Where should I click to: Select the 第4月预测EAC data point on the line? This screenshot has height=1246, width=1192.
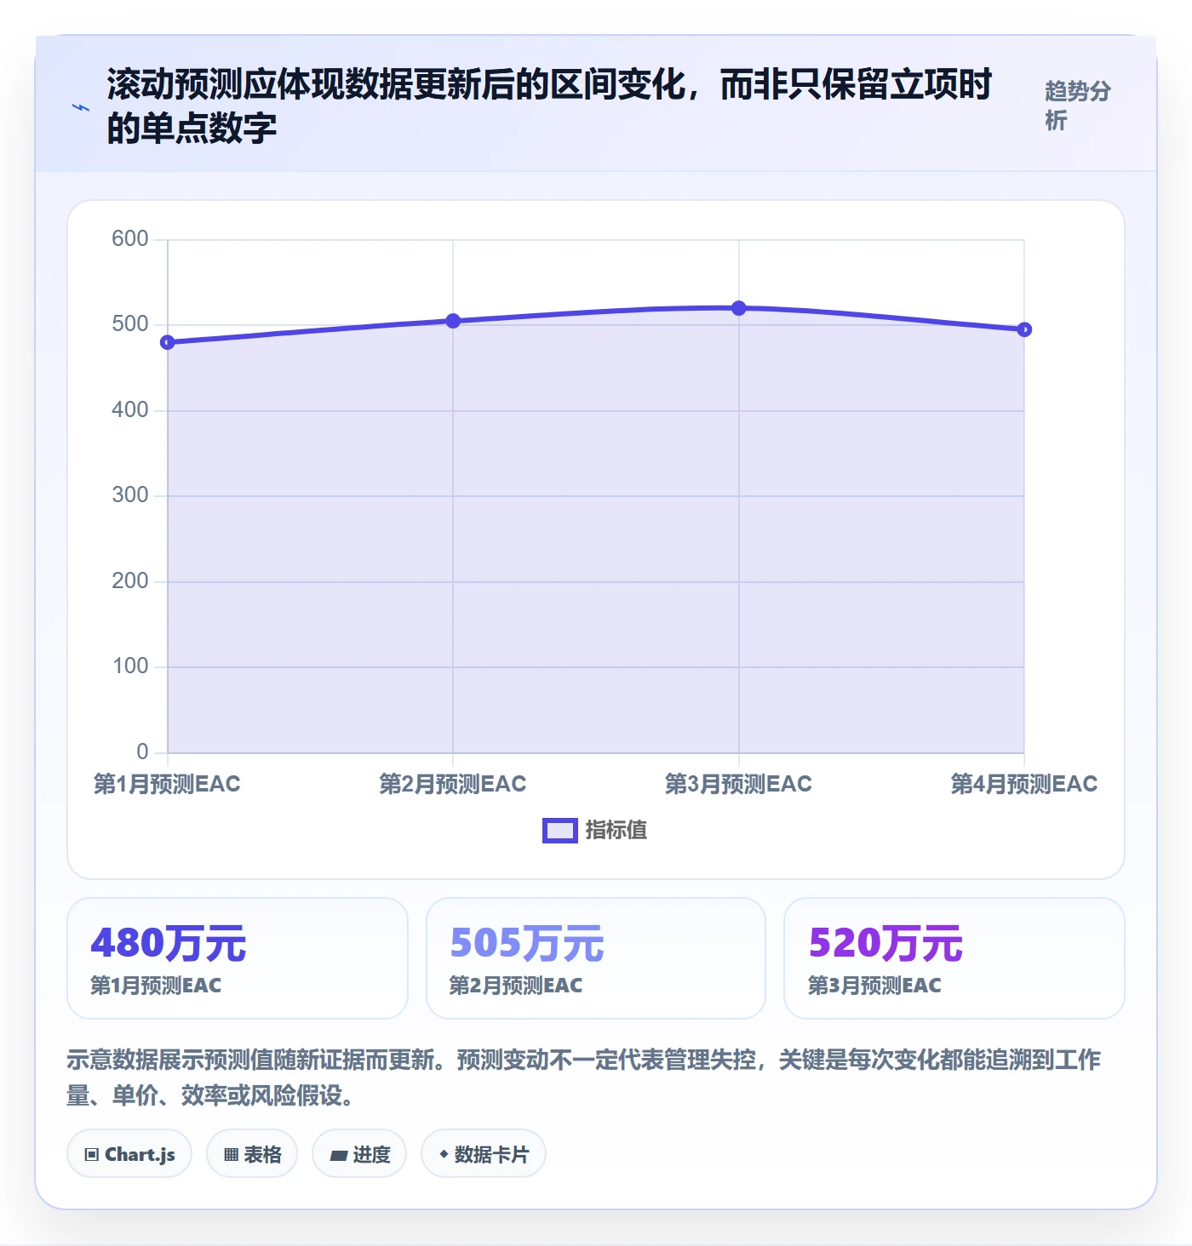(x=1024, y=329)
